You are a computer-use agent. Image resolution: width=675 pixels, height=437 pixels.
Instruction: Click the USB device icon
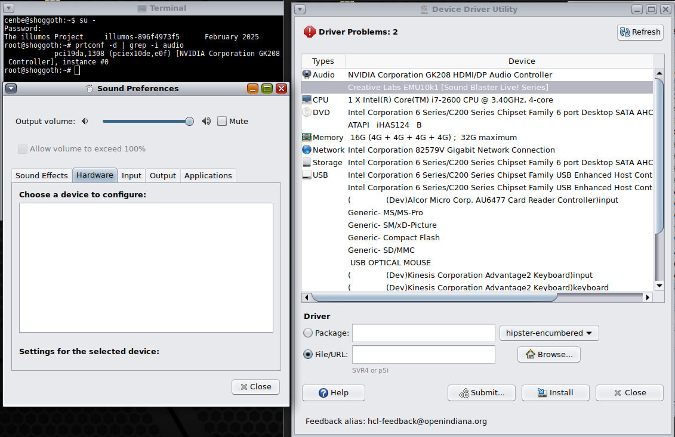(307, 175)
